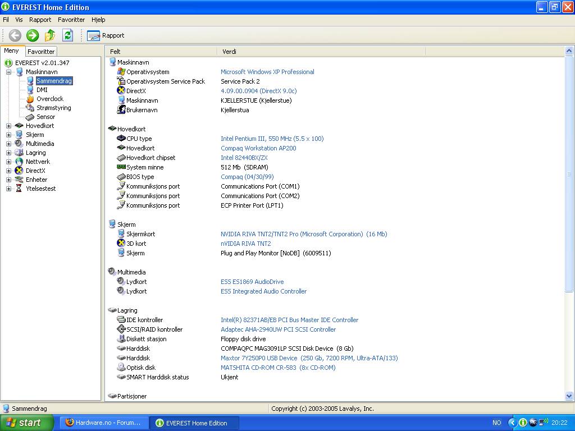This screenshot has height=431, width=575.
Task: Click the scrollbar up arrow
Action: point(569,51)
